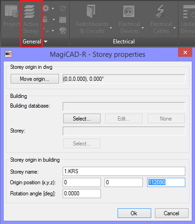Close the Storey properties dialog
Screen dimensions: 195x224
pyautogui.click(x=185, y=52)
